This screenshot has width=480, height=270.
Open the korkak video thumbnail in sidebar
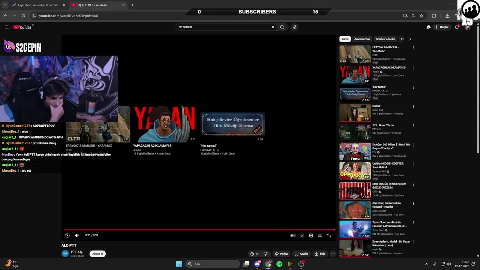pyautogui.click(x=355, y=113)
